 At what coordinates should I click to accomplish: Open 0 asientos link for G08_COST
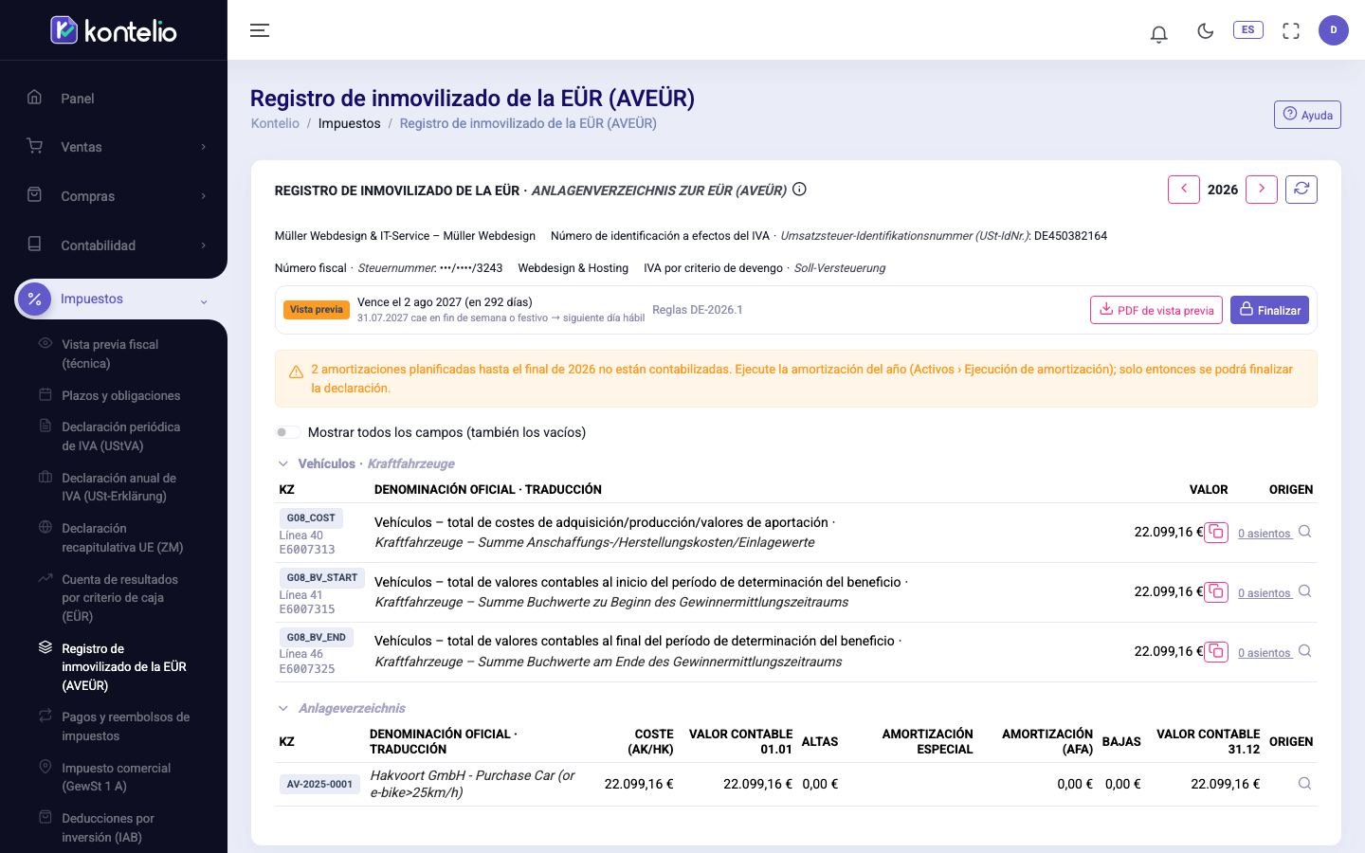coord(1265,534)
